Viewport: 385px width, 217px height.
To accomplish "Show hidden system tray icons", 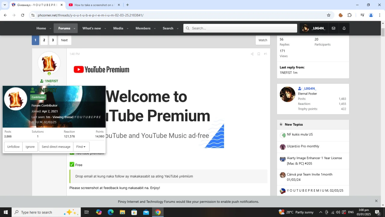I will click(321, 212).
